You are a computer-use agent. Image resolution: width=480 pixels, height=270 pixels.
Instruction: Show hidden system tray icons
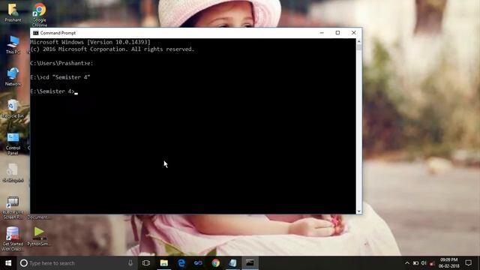407,263
